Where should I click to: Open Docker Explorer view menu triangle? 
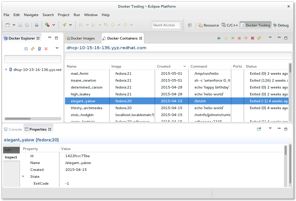(57, 48)
